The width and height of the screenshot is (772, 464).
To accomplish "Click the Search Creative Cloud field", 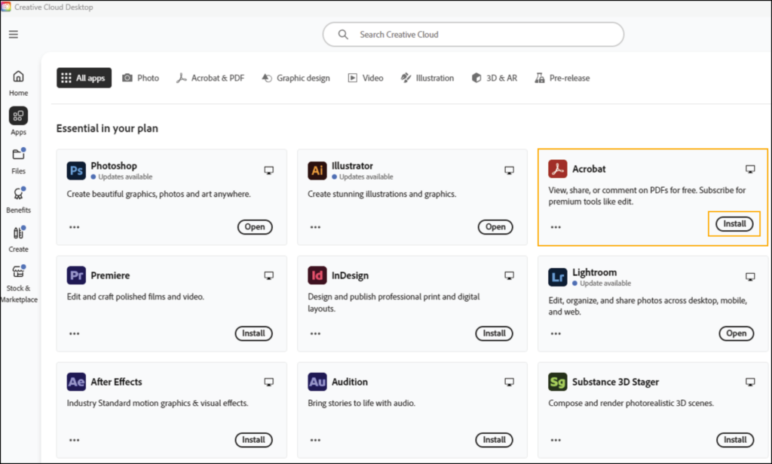I will click(473, 35).
